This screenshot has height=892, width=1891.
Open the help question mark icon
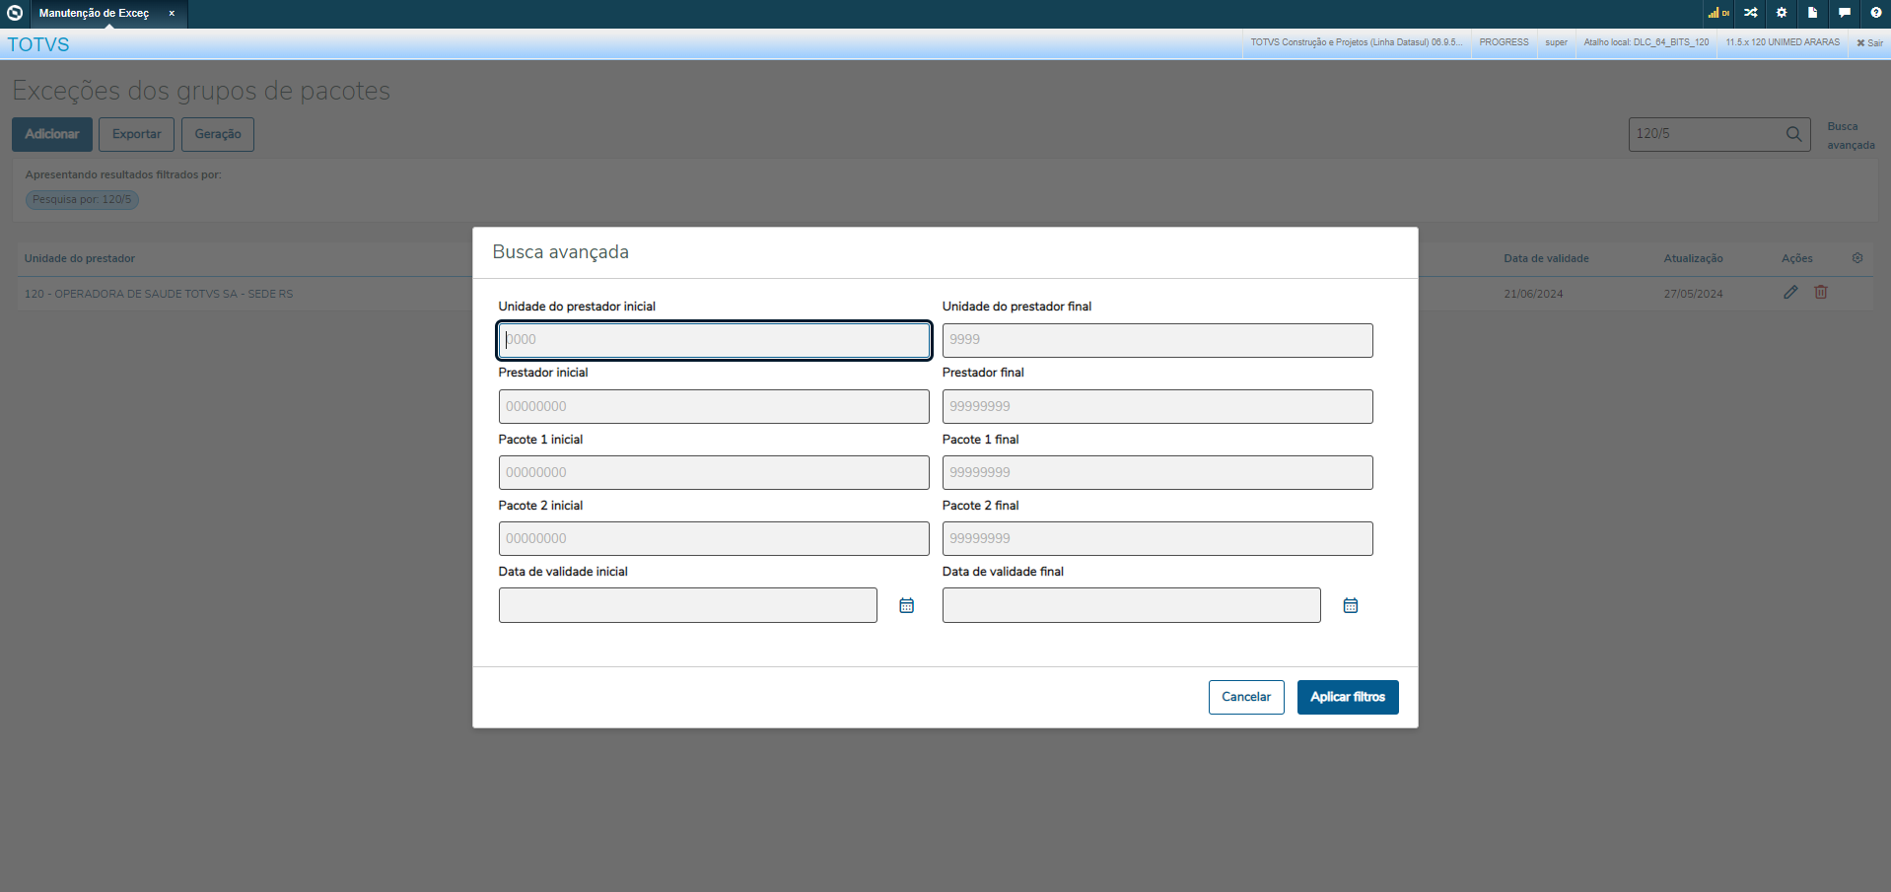click(1875, 13)
